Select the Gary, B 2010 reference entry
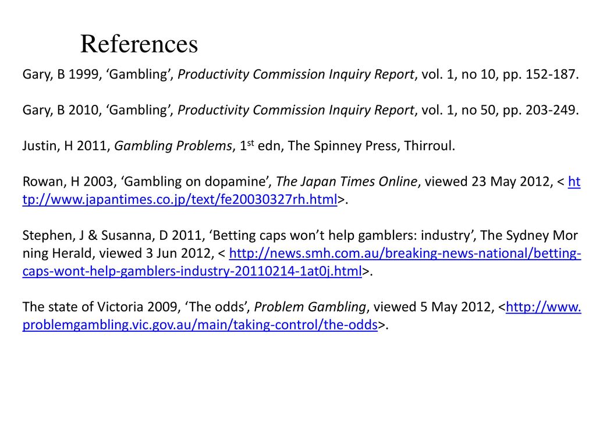Viewport: 596px width, 447px height. [x=301, y=110]
